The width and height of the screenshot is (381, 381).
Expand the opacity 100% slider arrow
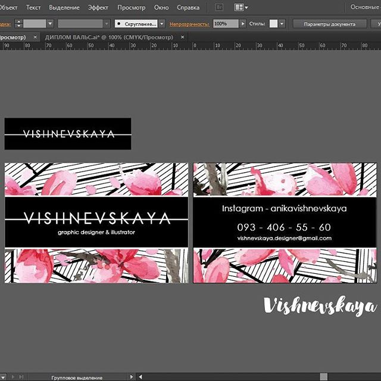tap(242, 24)
